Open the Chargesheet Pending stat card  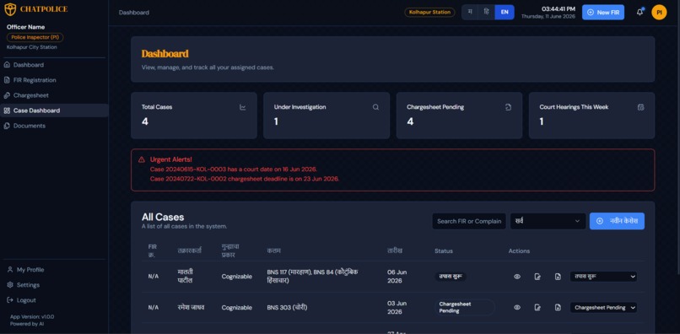(459, 116)
